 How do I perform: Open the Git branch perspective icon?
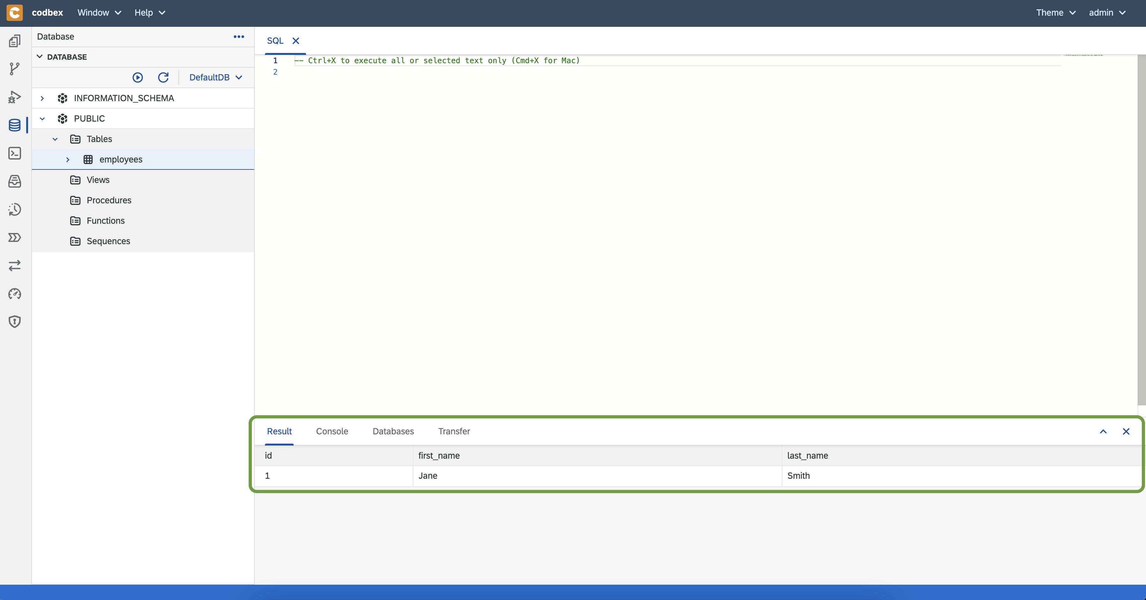click(15, 69)
